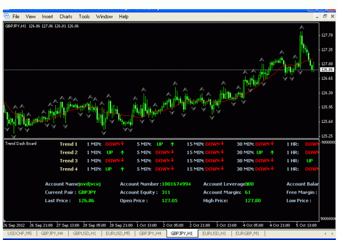Viewport: 338px width, 240px height.
Task: Click the 5 Oct 13:00 time axis label
Action: [x=306, y=225]
